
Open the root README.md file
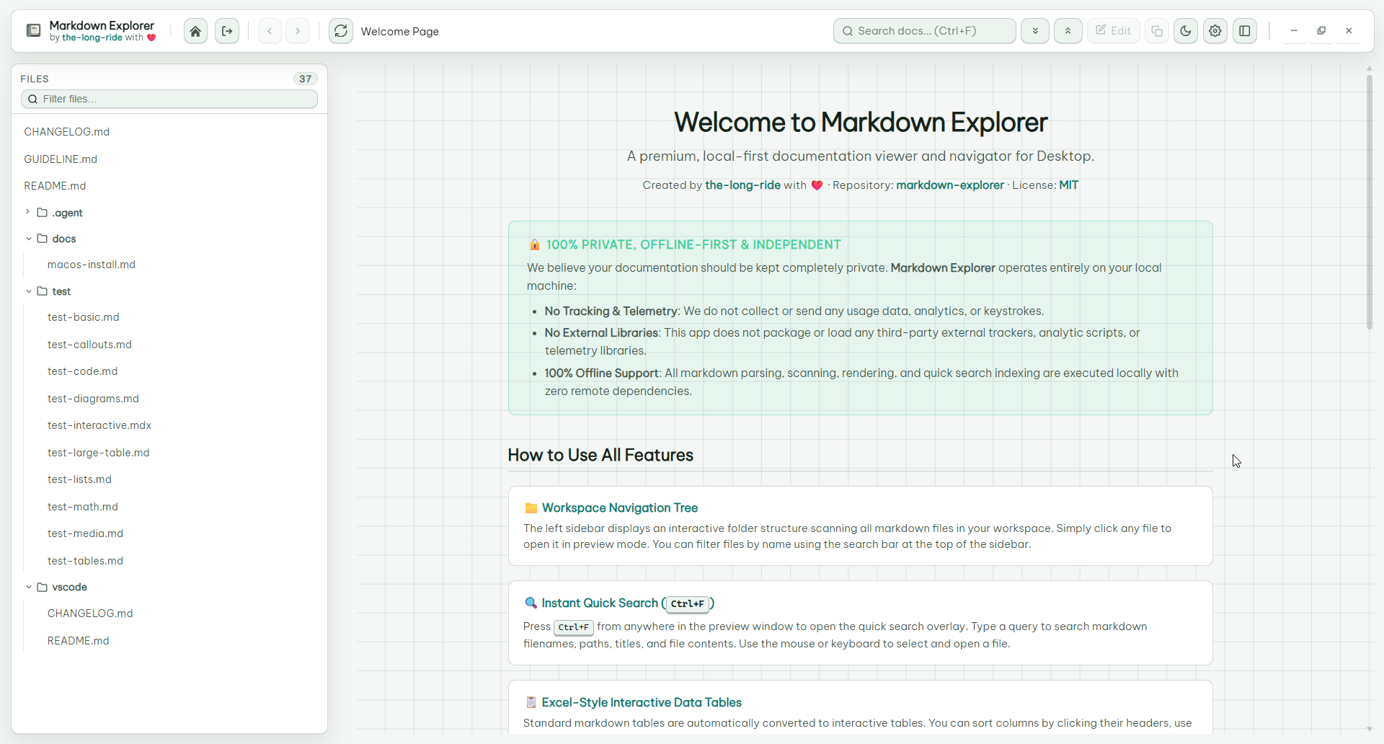coord(55,186)
